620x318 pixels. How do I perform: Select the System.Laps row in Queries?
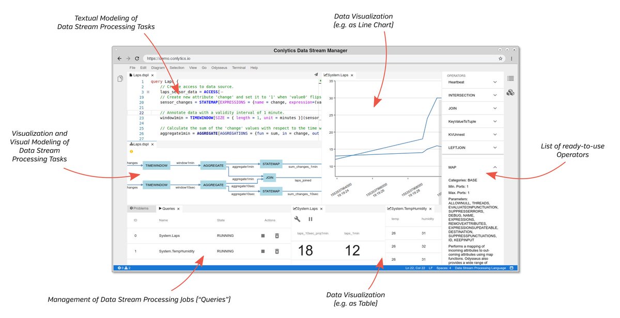pos(209,236)
